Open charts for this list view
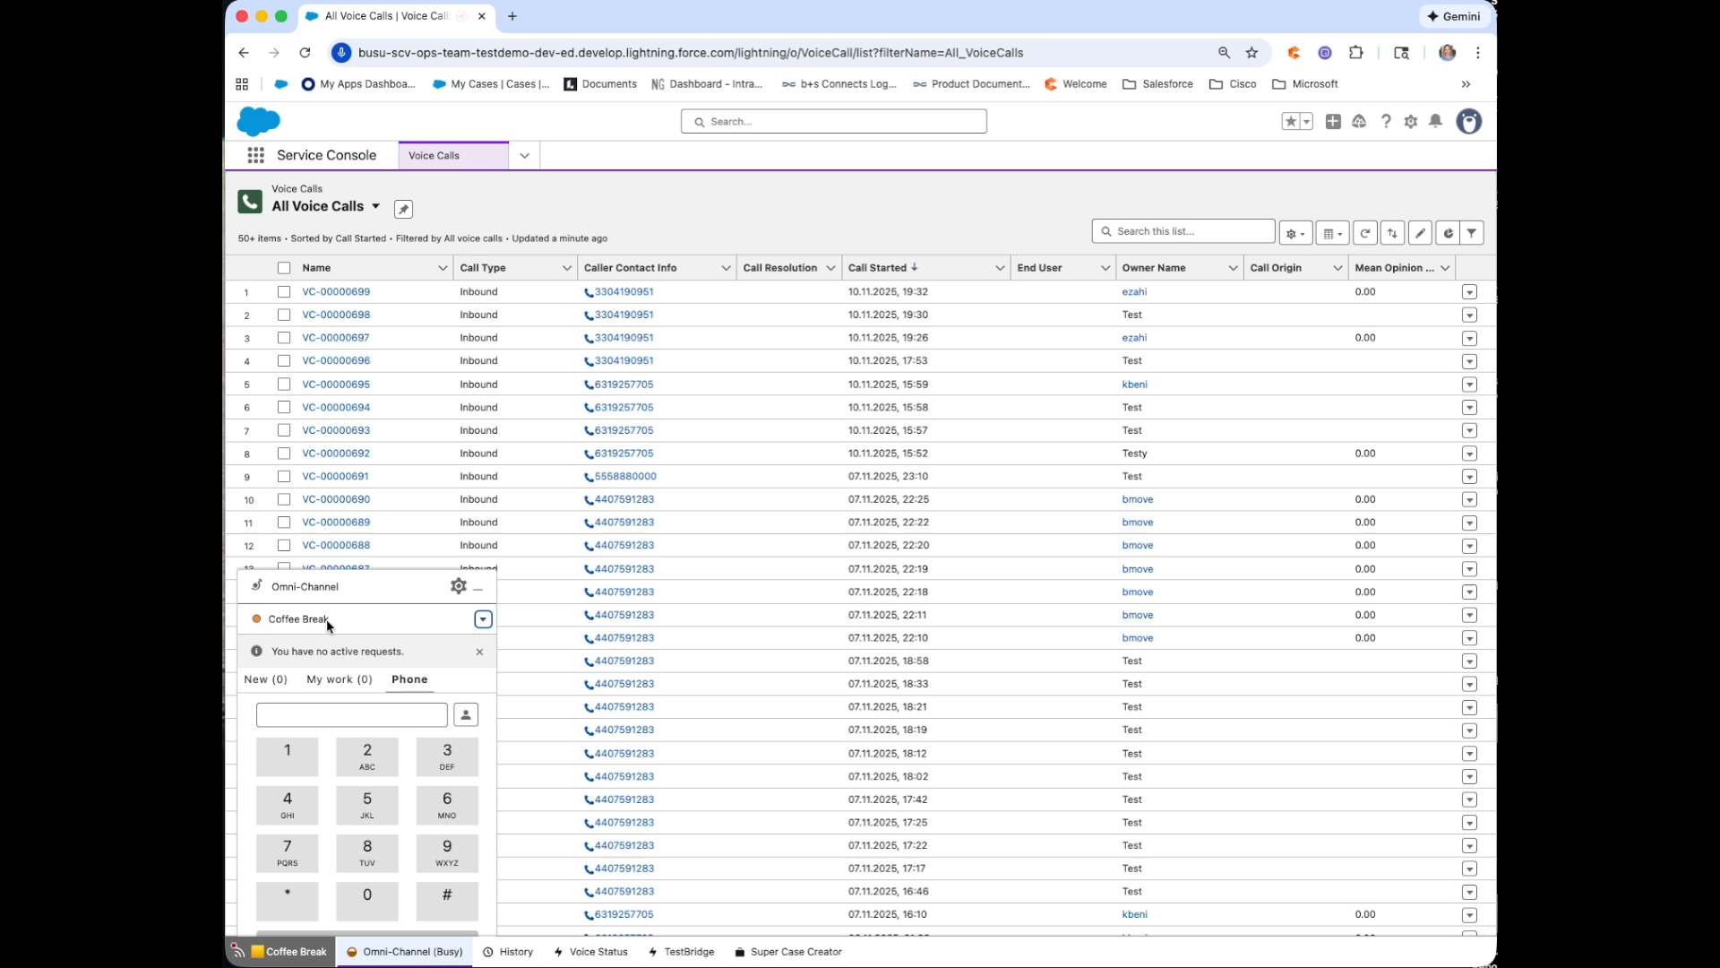The image size is (1720, 968). 1447,232
